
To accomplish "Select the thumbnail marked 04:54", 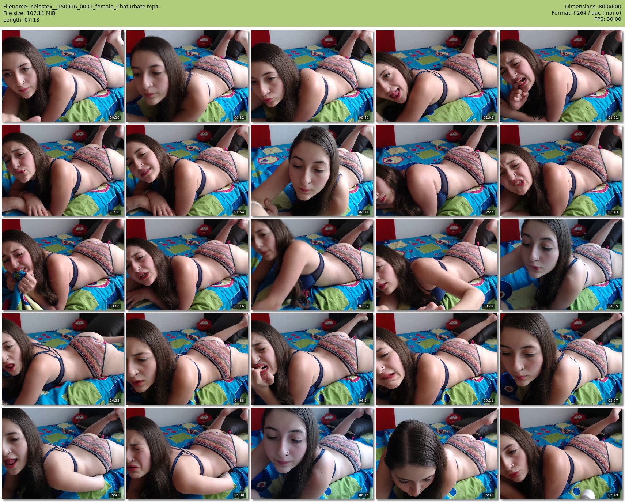I will pos(312,359).
